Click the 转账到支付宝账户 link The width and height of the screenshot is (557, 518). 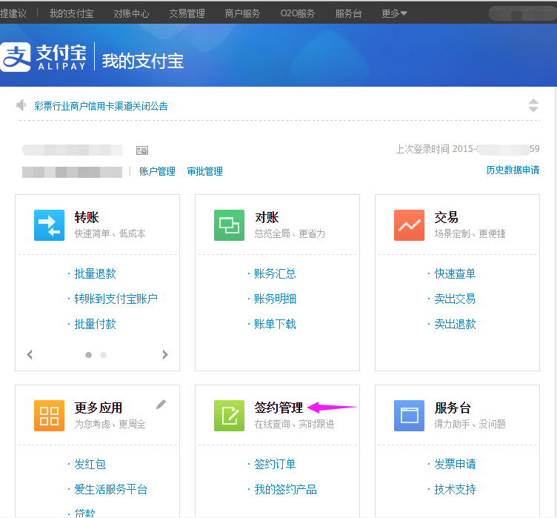pos(116,299)
